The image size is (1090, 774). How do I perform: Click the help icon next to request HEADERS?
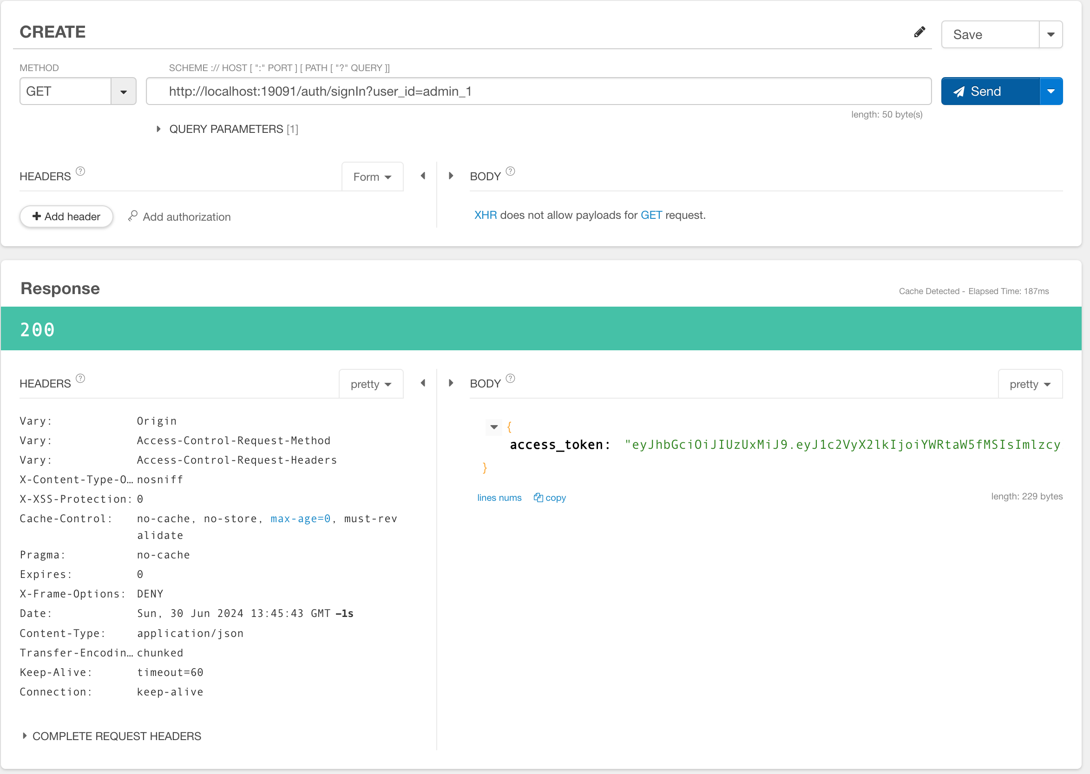click(x=80, y=171)
